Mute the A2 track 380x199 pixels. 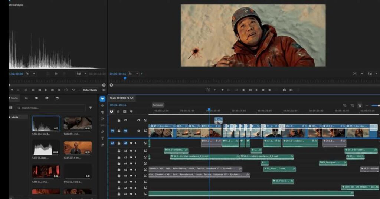(131, 151)
